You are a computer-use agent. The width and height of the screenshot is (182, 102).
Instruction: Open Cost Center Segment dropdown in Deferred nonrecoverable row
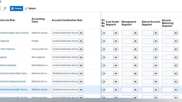(x=116, y=90)
